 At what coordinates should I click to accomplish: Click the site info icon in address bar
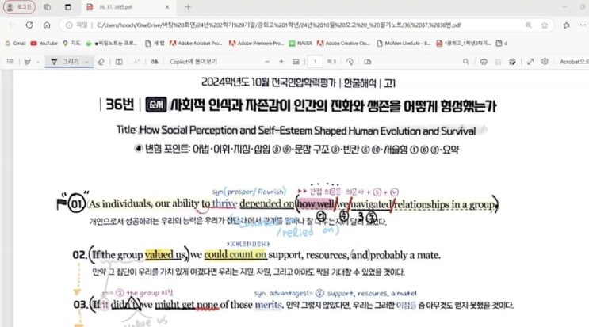point(69,25)
